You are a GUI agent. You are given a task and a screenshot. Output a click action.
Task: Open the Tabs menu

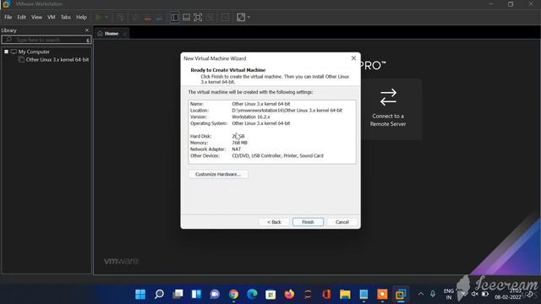tap(66, 17)
